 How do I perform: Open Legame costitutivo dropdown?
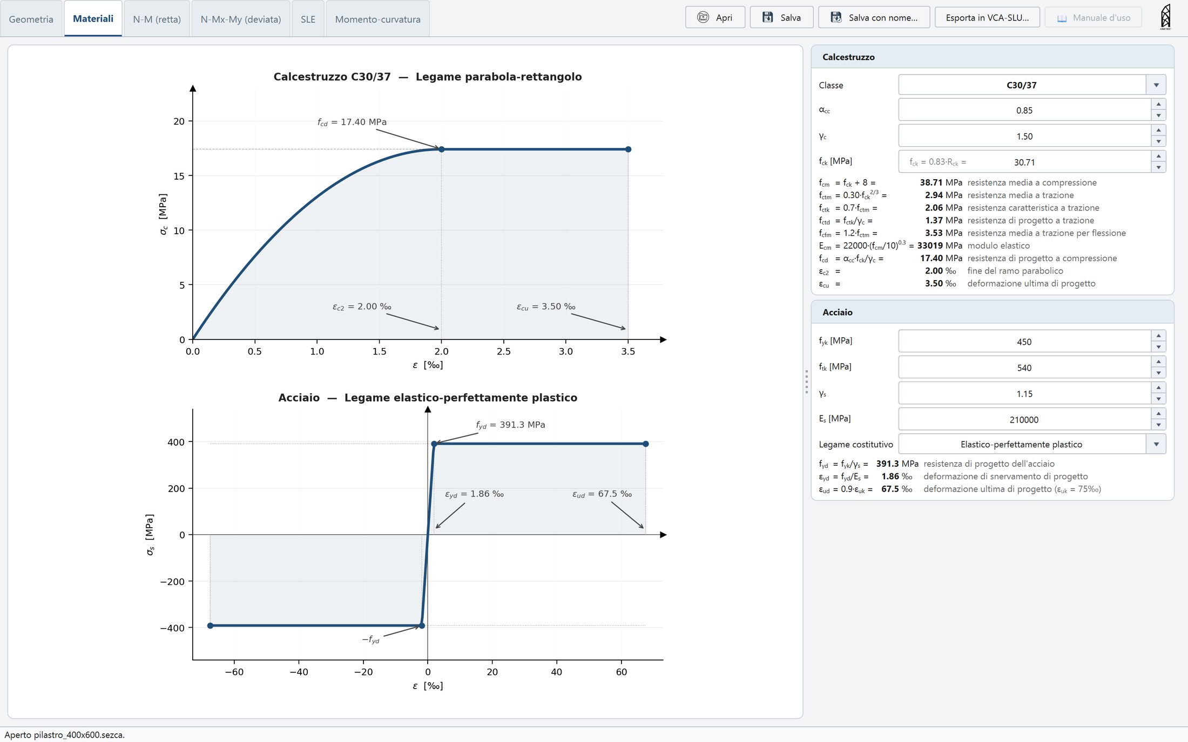[x=1032, y=444]
